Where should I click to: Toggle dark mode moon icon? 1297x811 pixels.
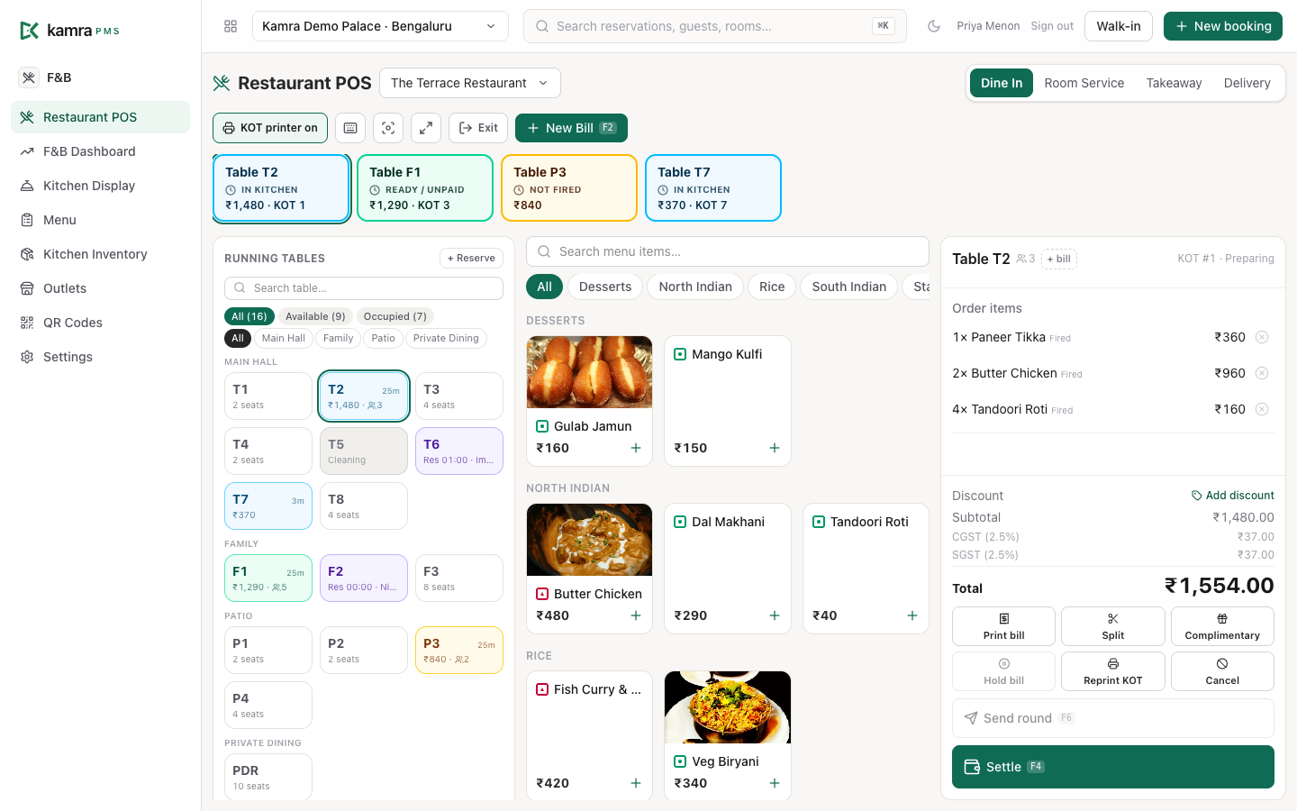click(x=934, y=26)
